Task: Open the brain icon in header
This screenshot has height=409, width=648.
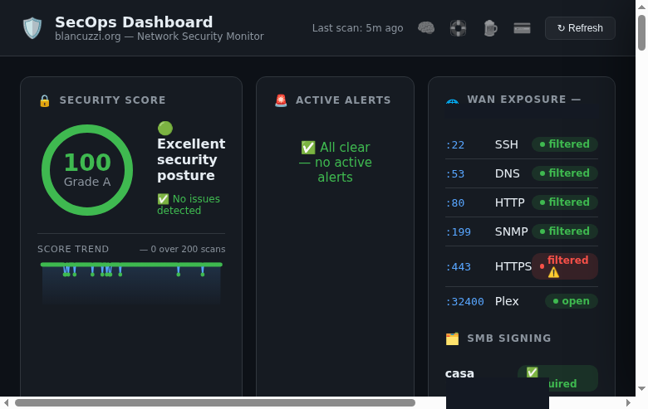Action: (x=426, y=28)
